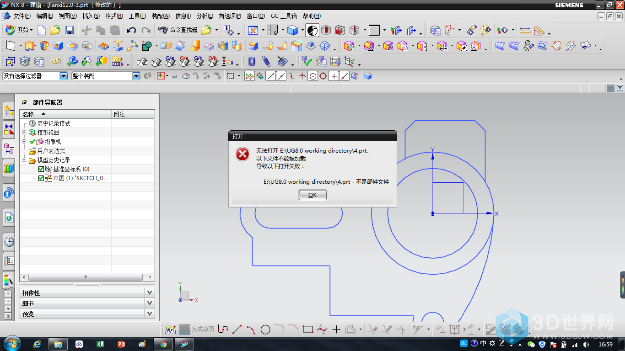
Task: Click the Fit view icon
Action: coord(253,30)
